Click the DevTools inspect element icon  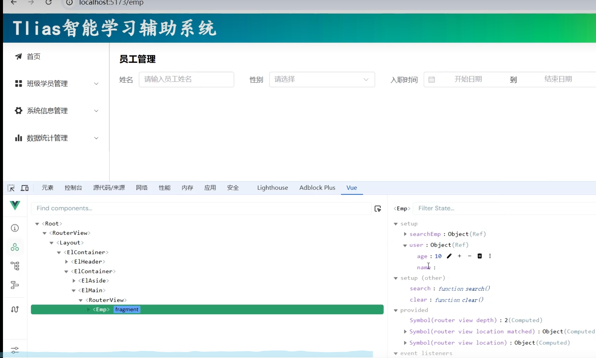click(x=11, y=188)
